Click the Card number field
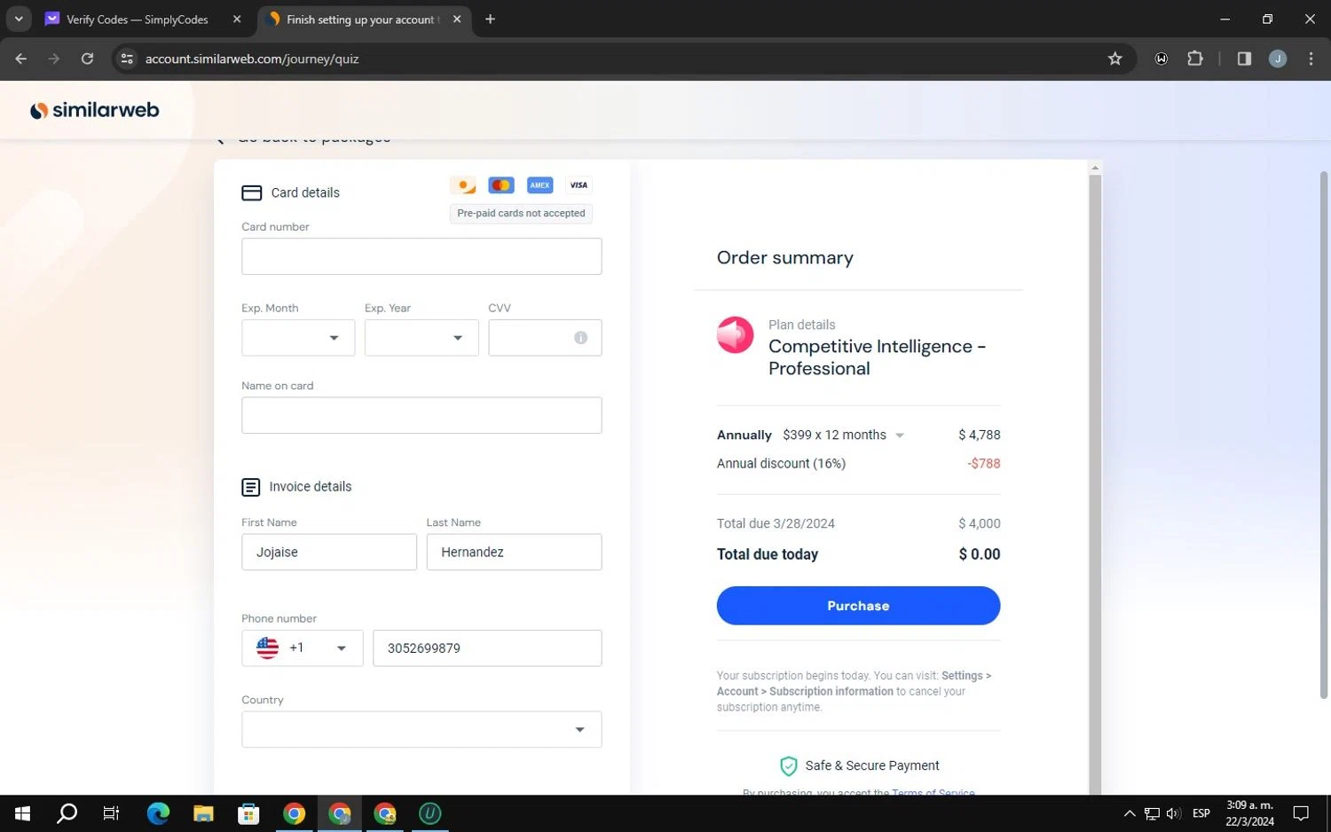The image size is (1331, 832). click(421, 256)
